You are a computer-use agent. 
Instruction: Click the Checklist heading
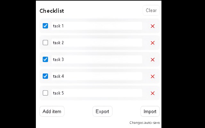52,11
